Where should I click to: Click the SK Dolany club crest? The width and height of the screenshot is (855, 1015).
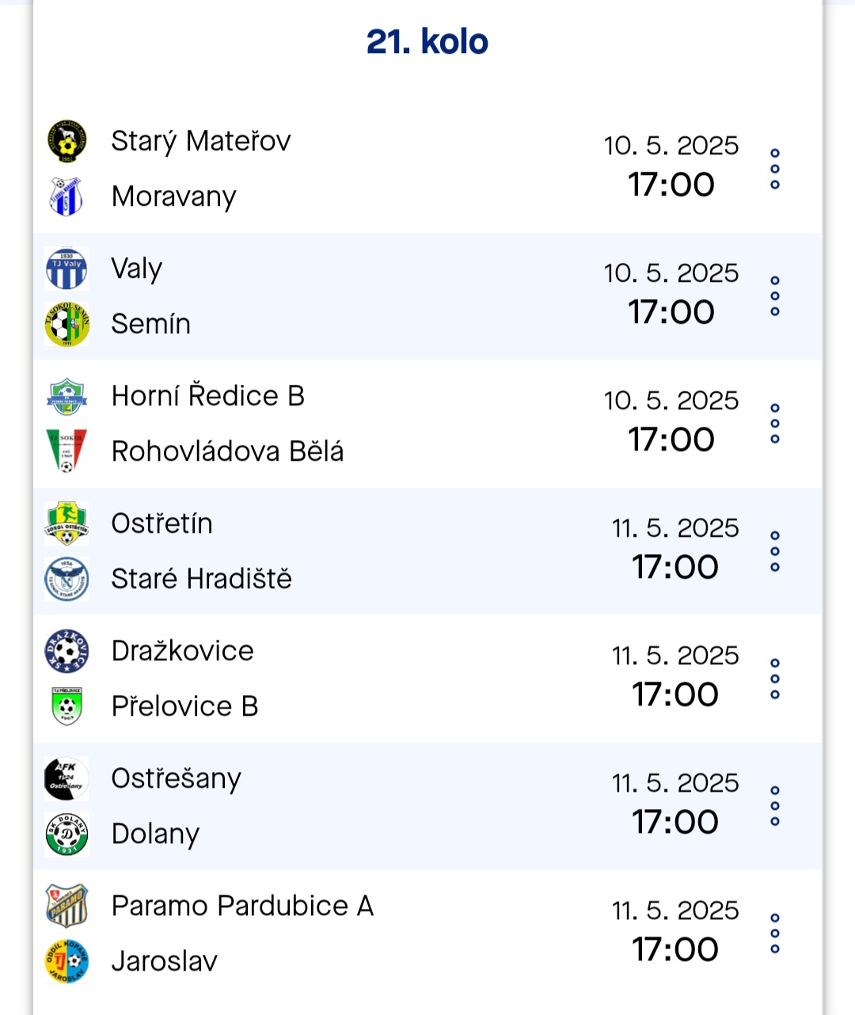pos(66,834)
